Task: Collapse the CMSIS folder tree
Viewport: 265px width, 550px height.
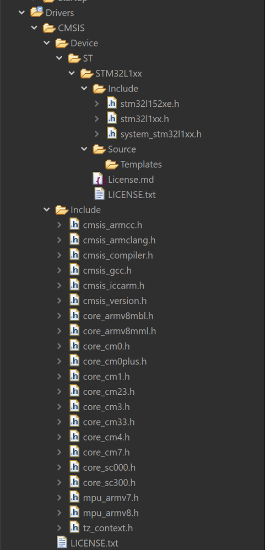Action: click(x=34, y=28)
